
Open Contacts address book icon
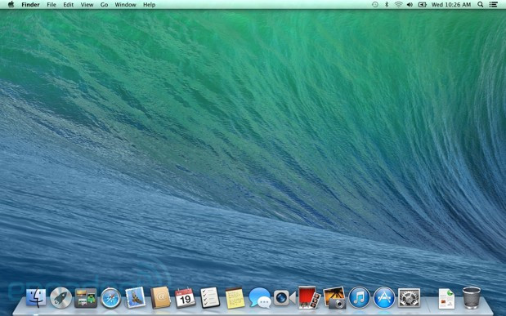[160, 297]
